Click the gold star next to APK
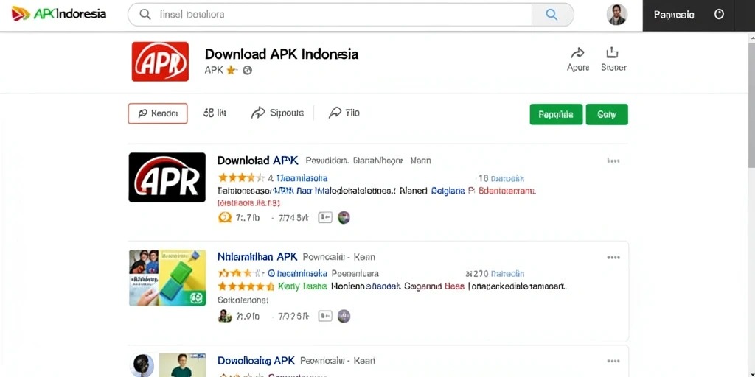Image resolution: width=755 pixels, height=377 pixels. 231,70
